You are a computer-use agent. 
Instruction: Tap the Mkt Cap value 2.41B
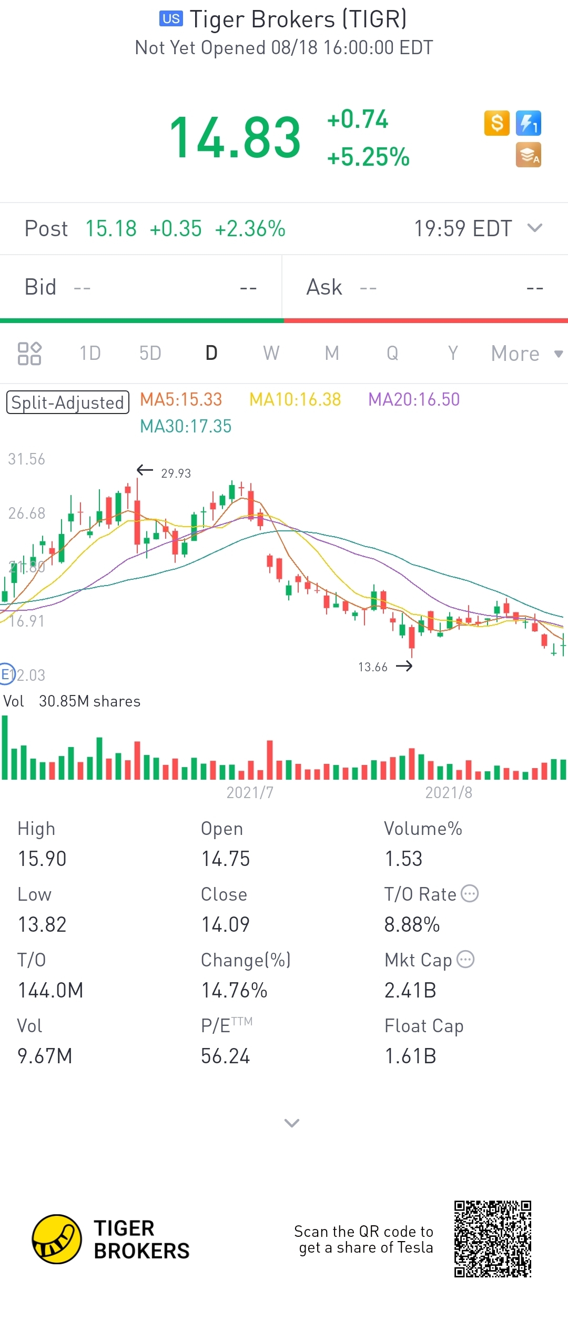click(410, 991)
